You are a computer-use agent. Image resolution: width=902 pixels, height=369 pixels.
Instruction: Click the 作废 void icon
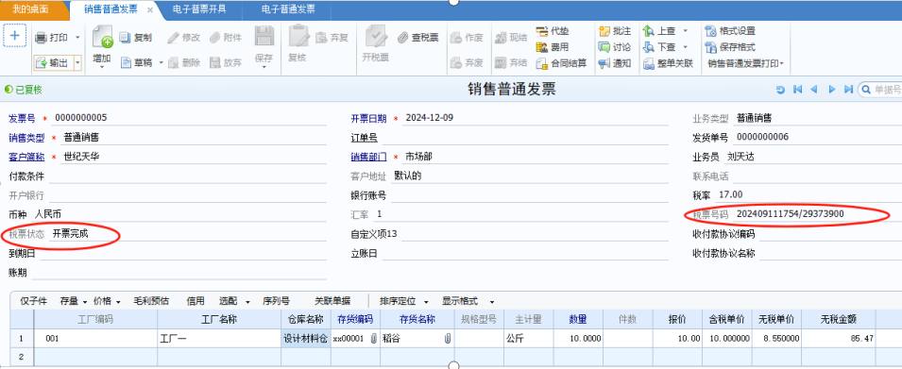(456, 38)
